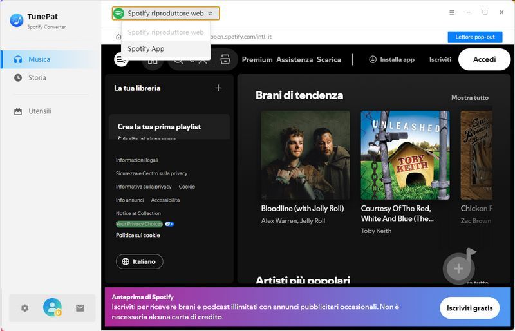Click the Lettore pop-out button
Viewport: 515px width, 331px height.
tap(475, 37)
